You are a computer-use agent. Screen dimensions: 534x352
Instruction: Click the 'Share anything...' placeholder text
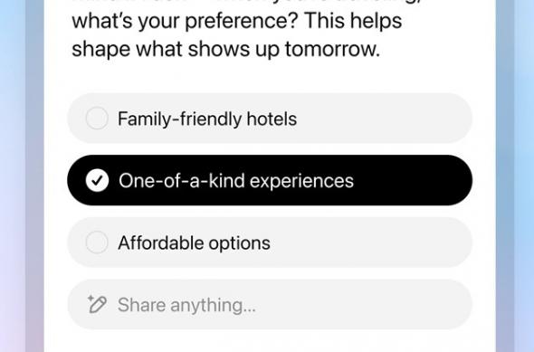pyautogui.click(x=186, y=305)
